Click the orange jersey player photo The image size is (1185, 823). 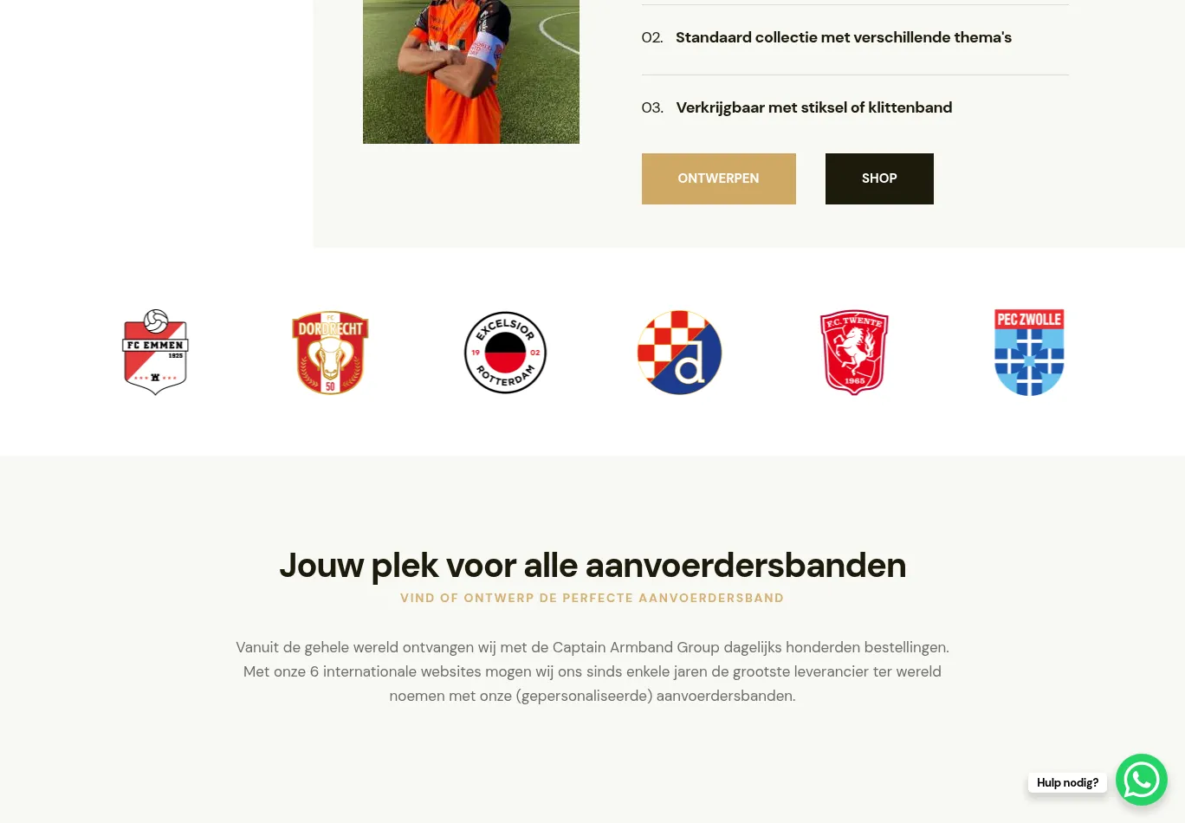(x=471, y=72)
